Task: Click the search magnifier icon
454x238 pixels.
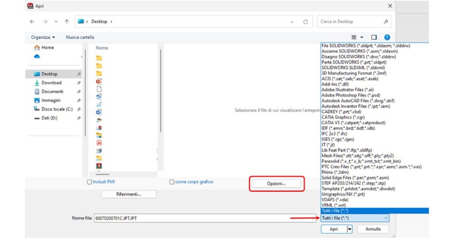Action: click(386, 21)
